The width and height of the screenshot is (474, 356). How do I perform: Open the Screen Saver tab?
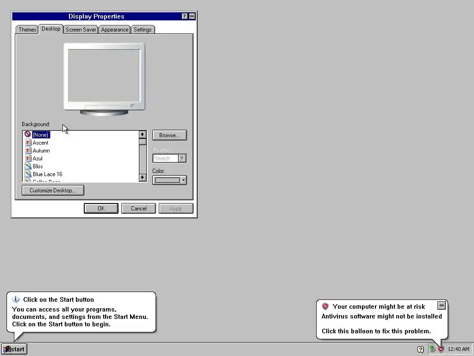tap(81, 30)
